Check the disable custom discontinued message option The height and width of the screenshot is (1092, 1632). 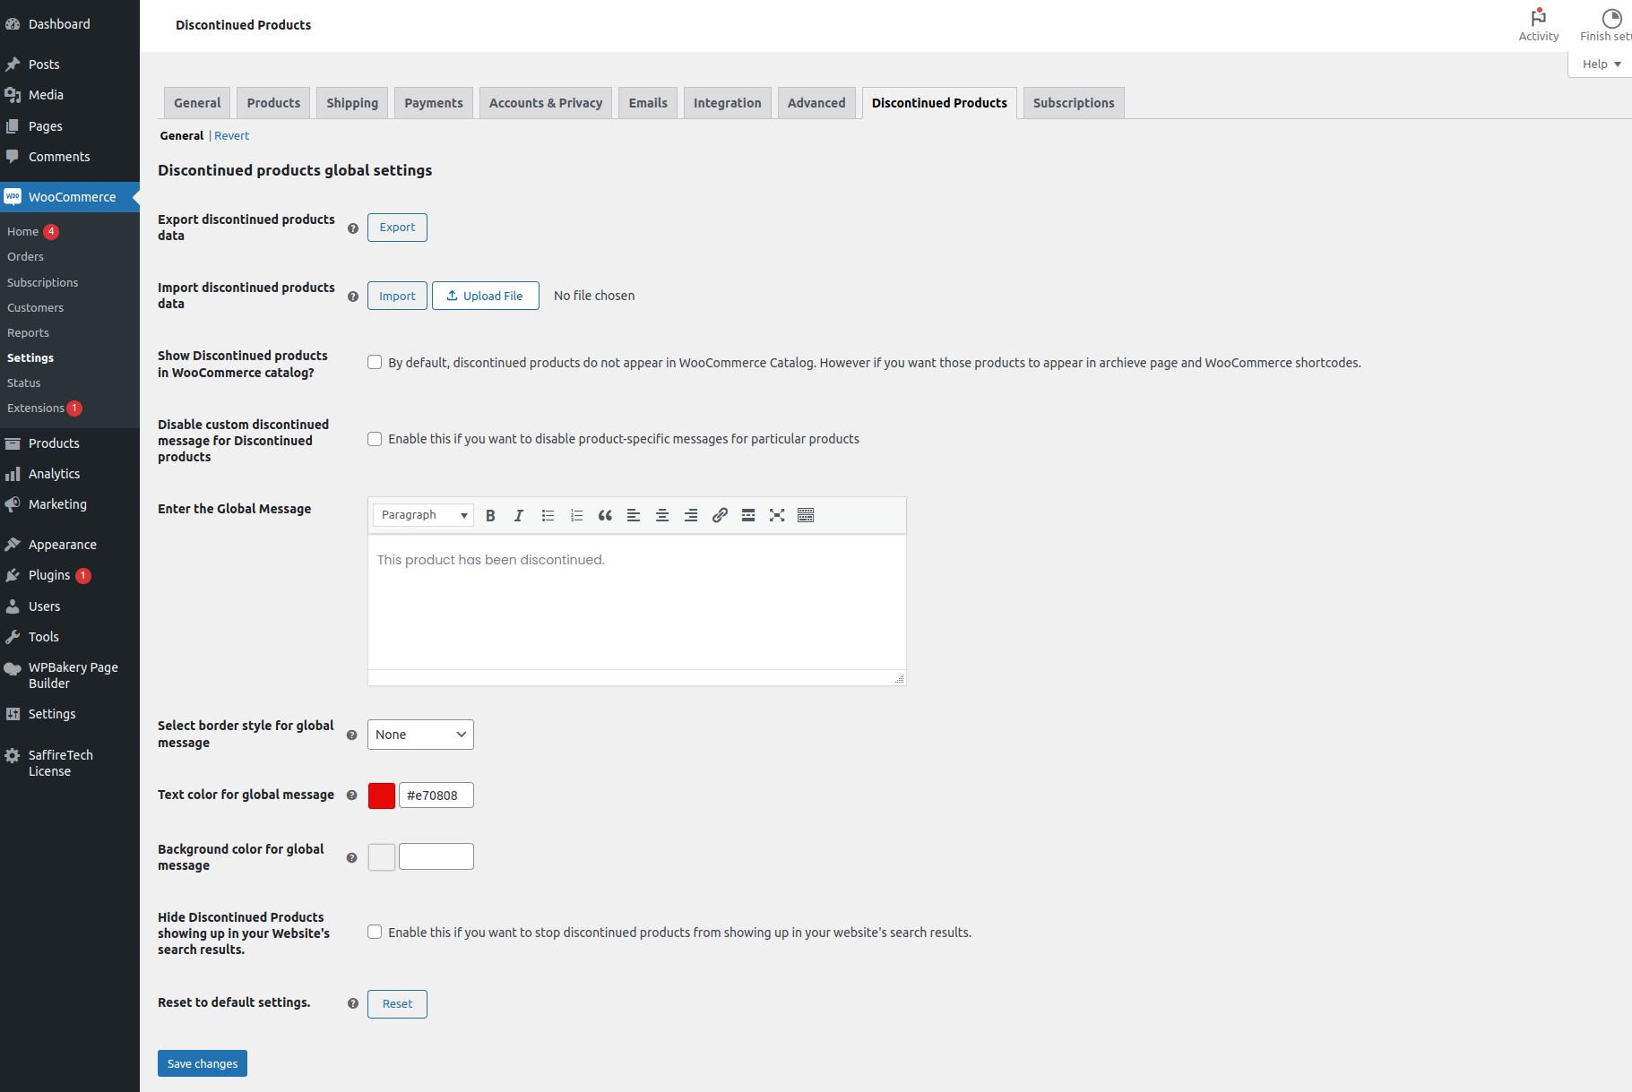[375, 439]
